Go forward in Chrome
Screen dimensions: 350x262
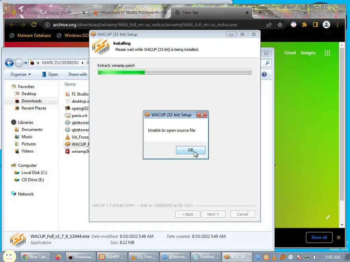click(x=23, y=25)
